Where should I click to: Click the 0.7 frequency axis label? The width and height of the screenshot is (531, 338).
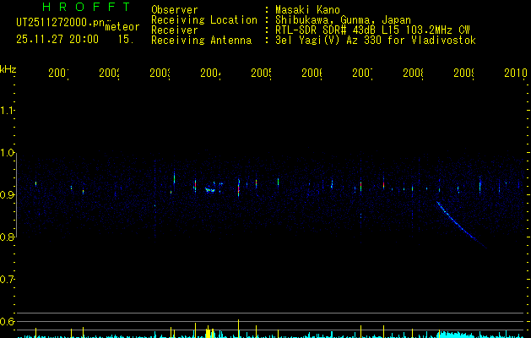click(7, 279)
